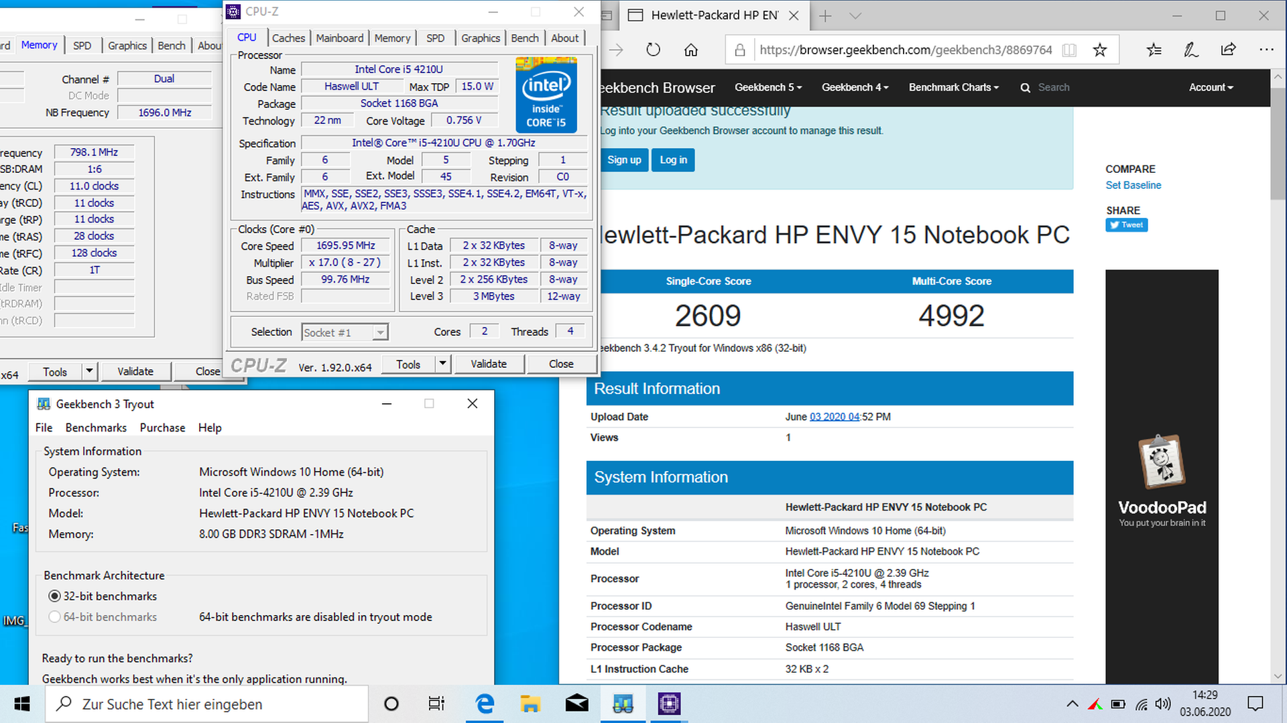Screen dimensions: 1287x723
Task: Open the volume control in tray
Action: click(x=1163, y=704)
